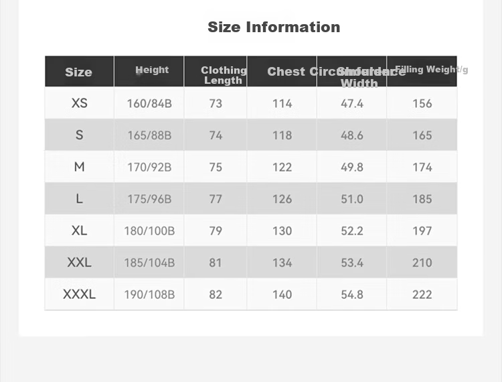
Task: Select the XXXL size row label
Action: [80, 294]
